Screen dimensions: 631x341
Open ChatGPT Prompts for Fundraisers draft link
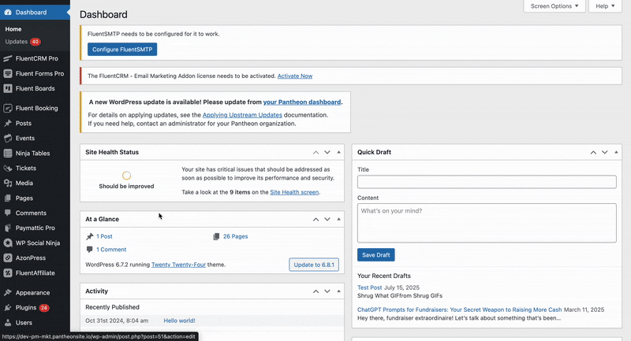[460, 309]
